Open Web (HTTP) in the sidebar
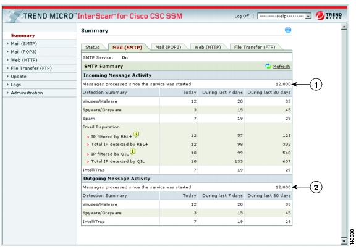This screenshot has height=252, width=356. [24, 60]
